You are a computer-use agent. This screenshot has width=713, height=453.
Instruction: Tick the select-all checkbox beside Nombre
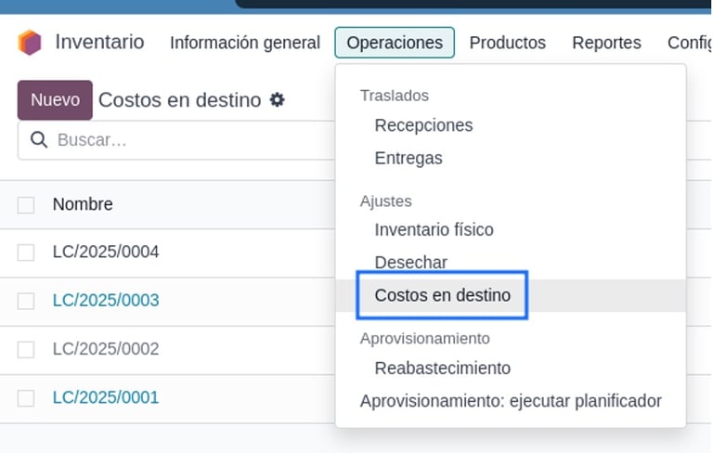[x=26, y=204]
